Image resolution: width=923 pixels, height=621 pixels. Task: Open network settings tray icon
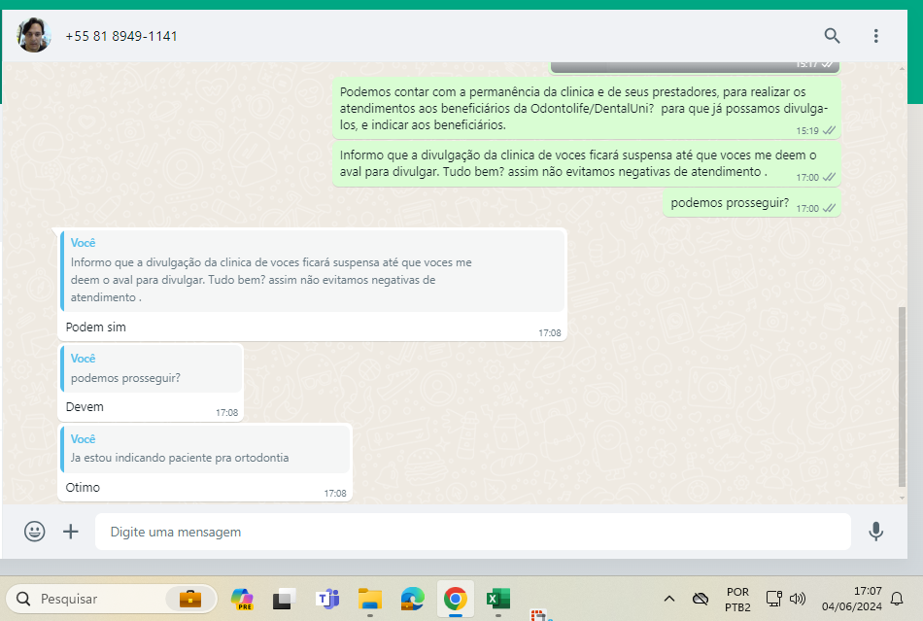pos(773,599)
